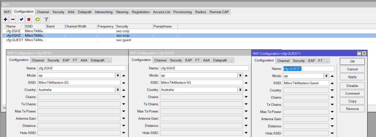376x137 pixels.
Task: Click the Disable button in the cfg-GUEST window
Action: tap(352, 86)
